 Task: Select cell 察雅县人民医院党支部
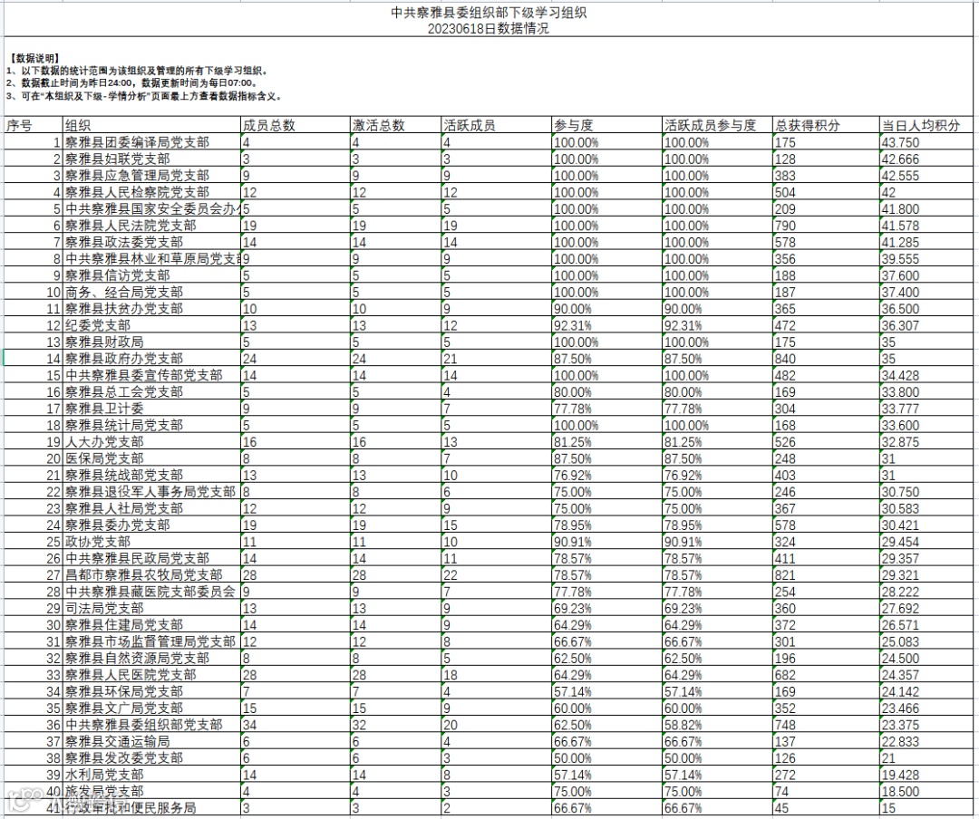tap(151, 675)
